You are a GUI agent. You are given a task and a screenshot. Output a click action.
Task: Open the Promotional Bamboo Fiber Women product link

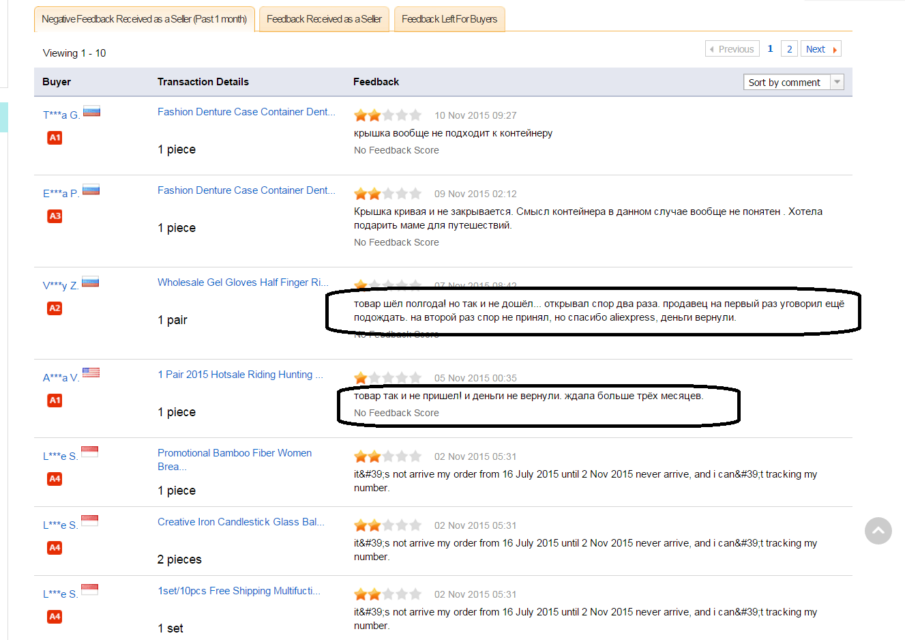(234, 453)
